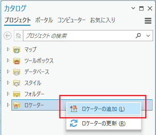
Task: Focus the プロジェクトの検索 search field
Action: (79, 36)
